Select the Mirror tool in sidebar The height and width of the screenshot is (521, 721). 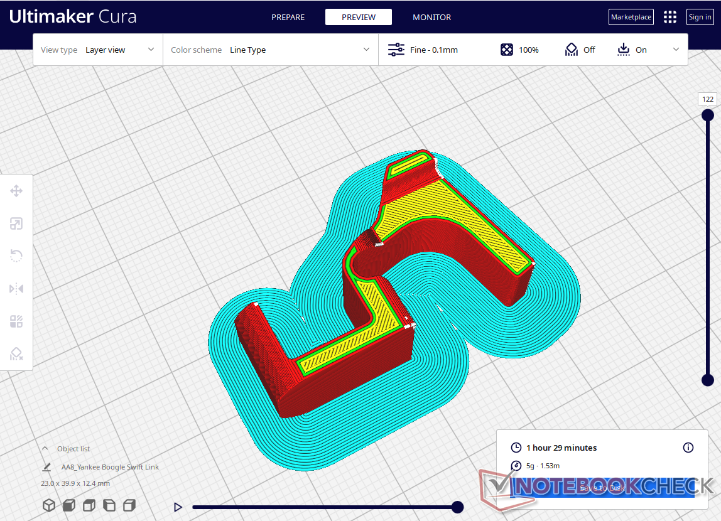tap(16, 289)
